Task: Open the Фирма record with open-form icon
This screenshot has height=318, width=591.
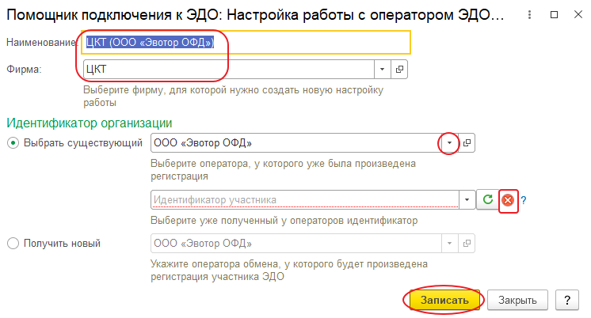Action: point(400,70)
